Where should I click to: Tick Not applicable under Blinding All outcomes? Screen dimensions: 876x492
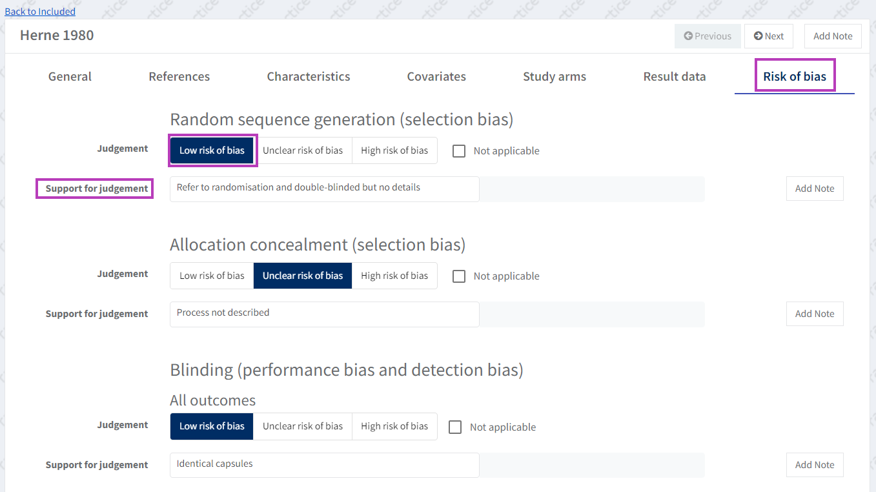click(455, 427)
